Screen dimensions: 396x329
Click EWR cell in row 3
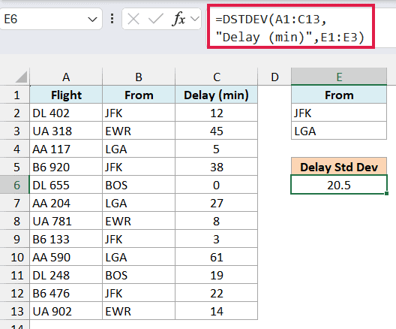(139, 131)
